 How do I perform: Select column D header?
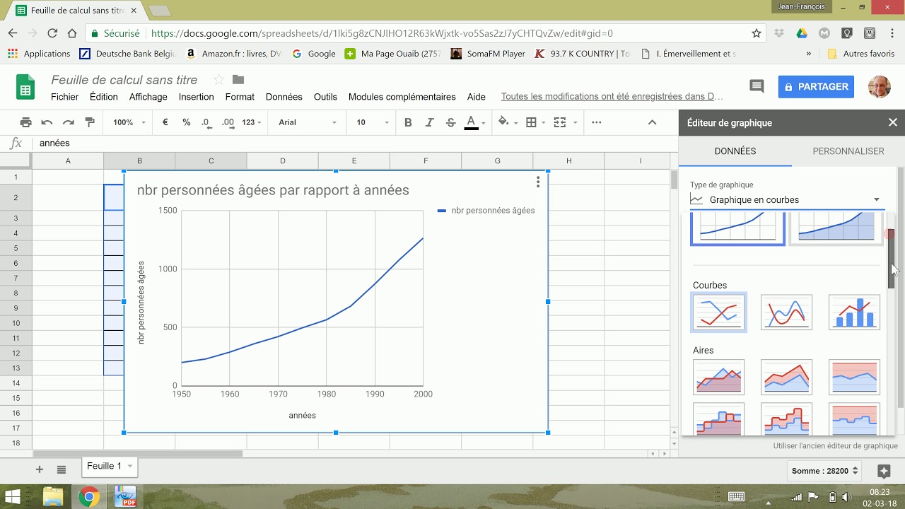click(x=283, y=161)
